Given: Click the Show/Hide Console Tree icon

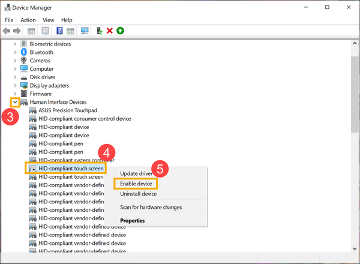Looking at the screenshot, I should pyautogui.click(x=31, y=31).
